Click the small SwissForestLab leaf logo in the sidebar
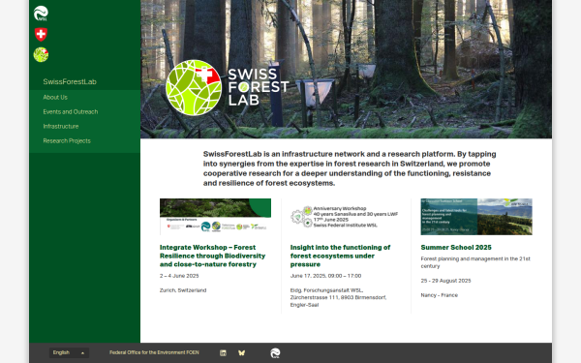Image resolution: width=581 pixels, height=363 pixels. (41, 54)
